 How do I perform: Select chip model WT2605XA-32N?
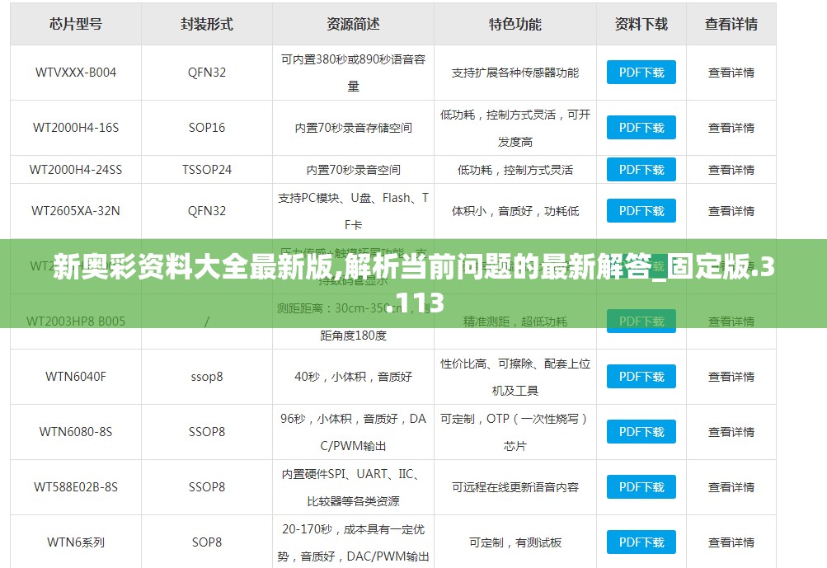[75, 211]
